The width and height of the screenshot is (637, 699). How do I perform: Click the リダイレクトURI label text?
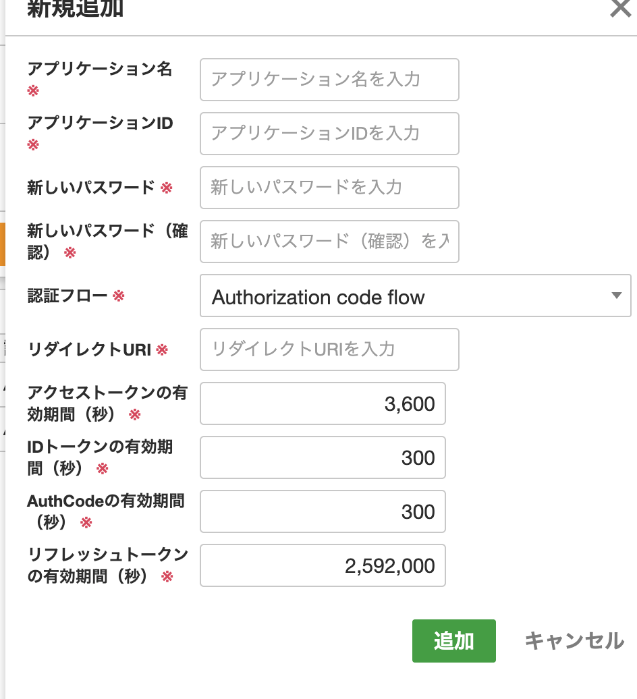click(x=89, y=349)
